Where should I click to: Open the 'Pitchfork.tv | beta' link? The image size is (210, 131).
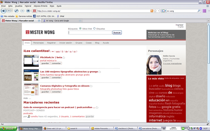tap(51, 57)
